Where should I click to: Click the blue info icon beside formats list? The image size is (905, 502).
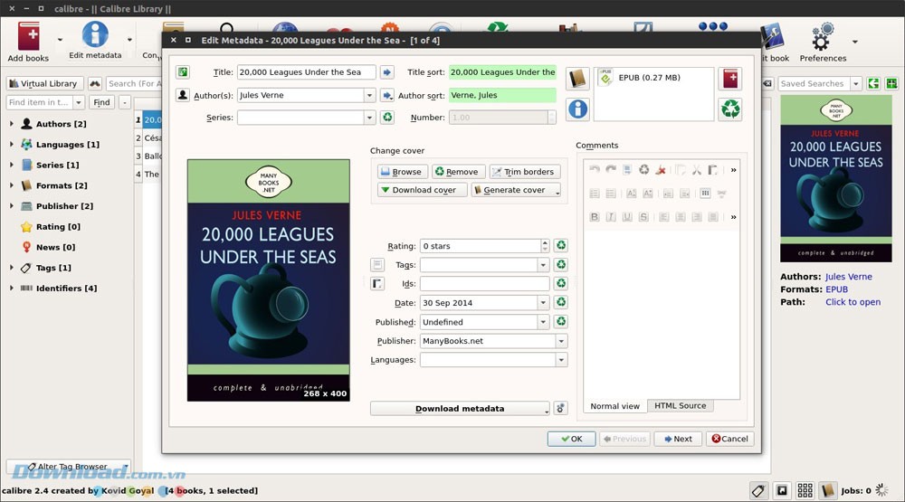pos(577,109)
